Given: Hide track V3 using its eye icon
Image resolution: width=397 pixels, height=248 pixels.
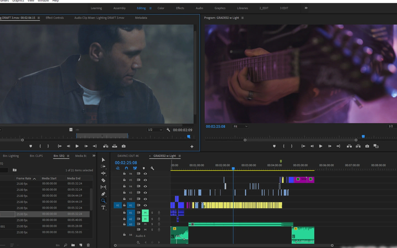Looking at the screenshot, I should [145, 193].
